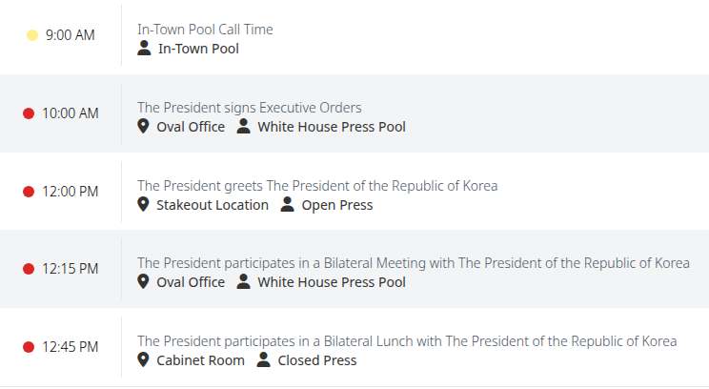Click the person icon in the 12:15 PM row

pos(243,281)
